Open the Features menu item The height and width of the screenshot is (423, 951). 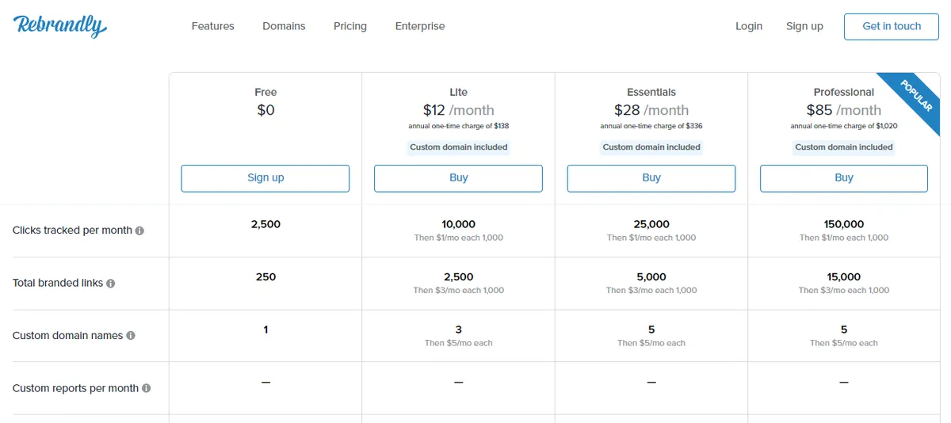click(x=212, y=26)
